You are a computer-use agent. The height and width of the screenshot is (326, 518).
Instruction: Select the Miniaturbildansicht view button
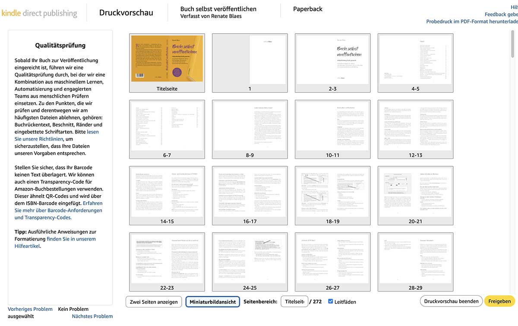coord(212,302)
